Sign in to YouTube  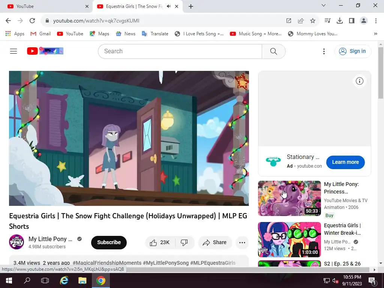tap(352, 51)
